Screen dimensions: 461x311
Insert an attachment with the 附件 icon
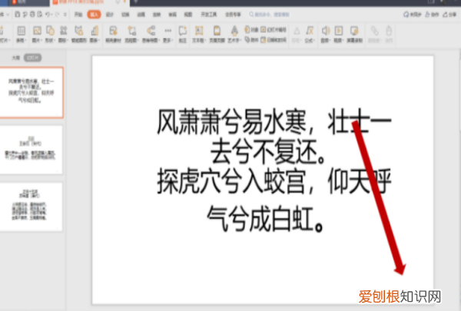[x=251, y=40]
